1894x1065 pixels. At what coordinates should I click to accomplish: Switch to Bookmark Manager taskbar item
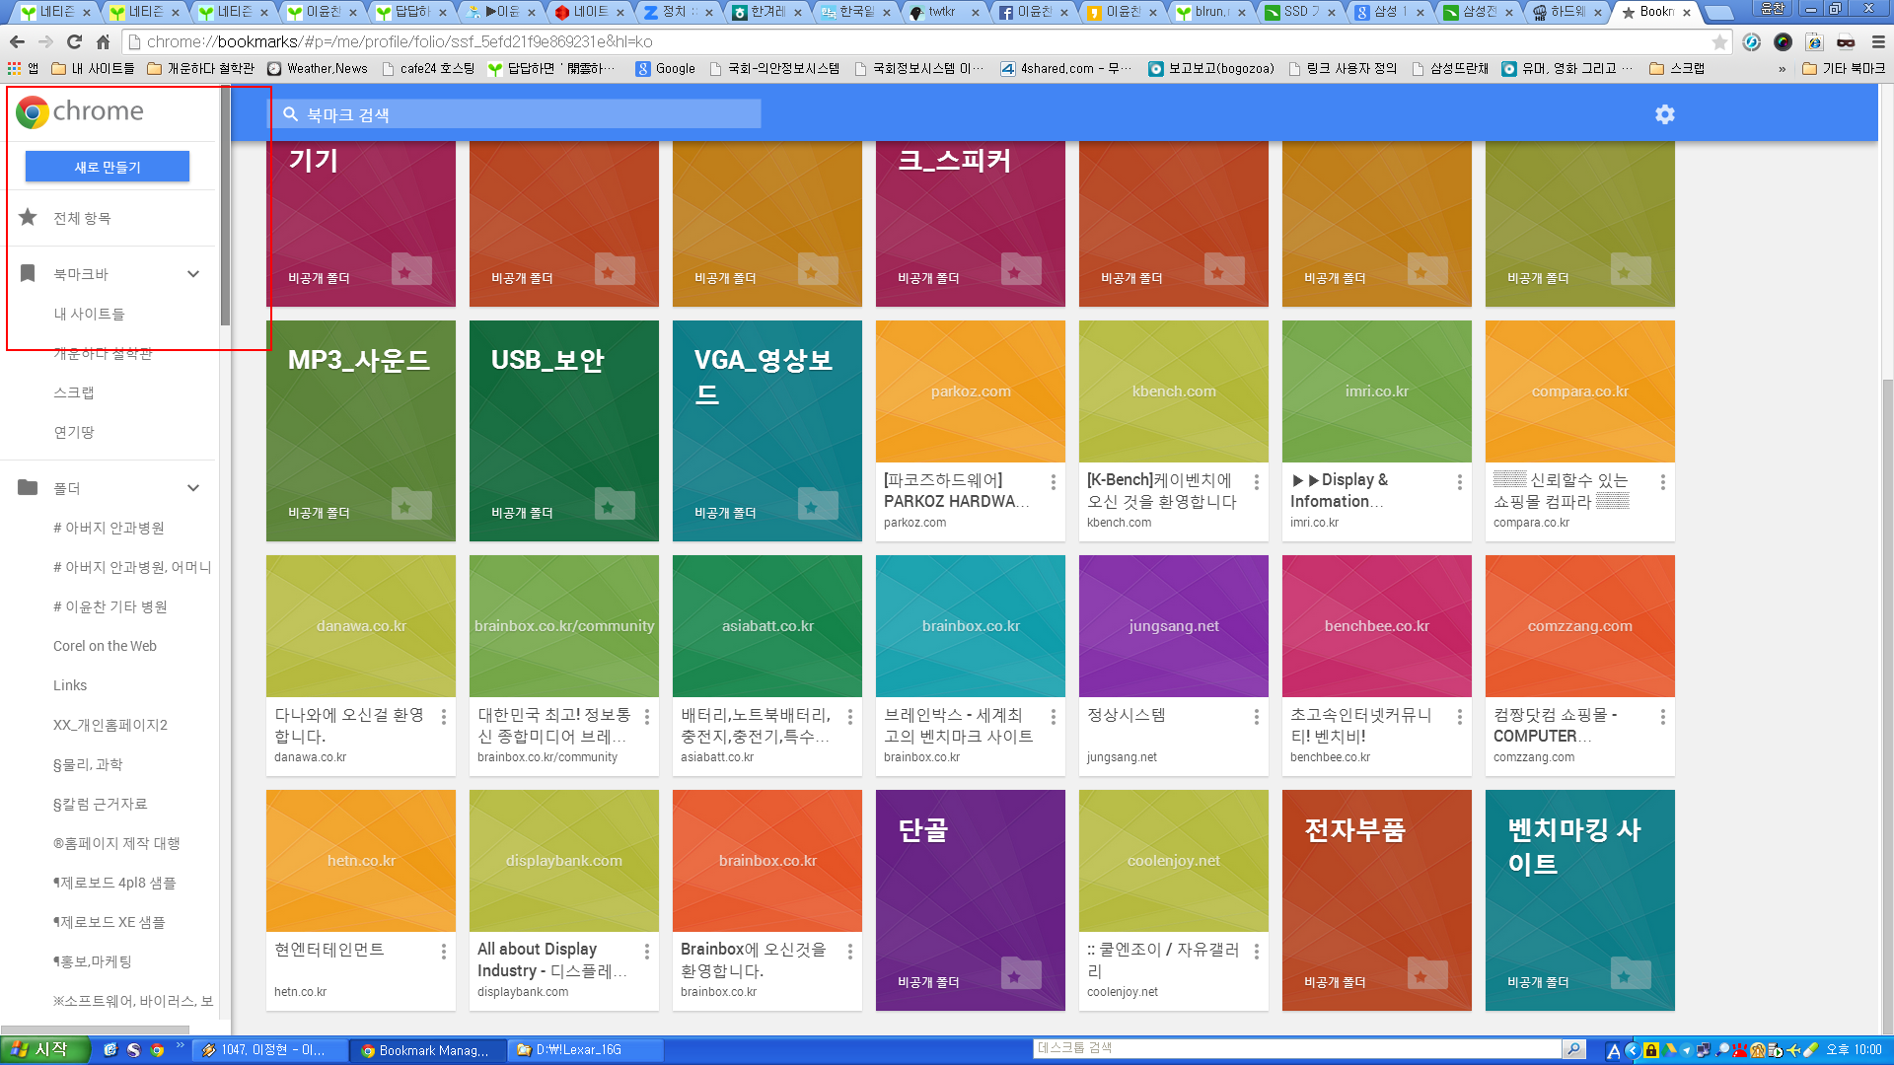429,1050
